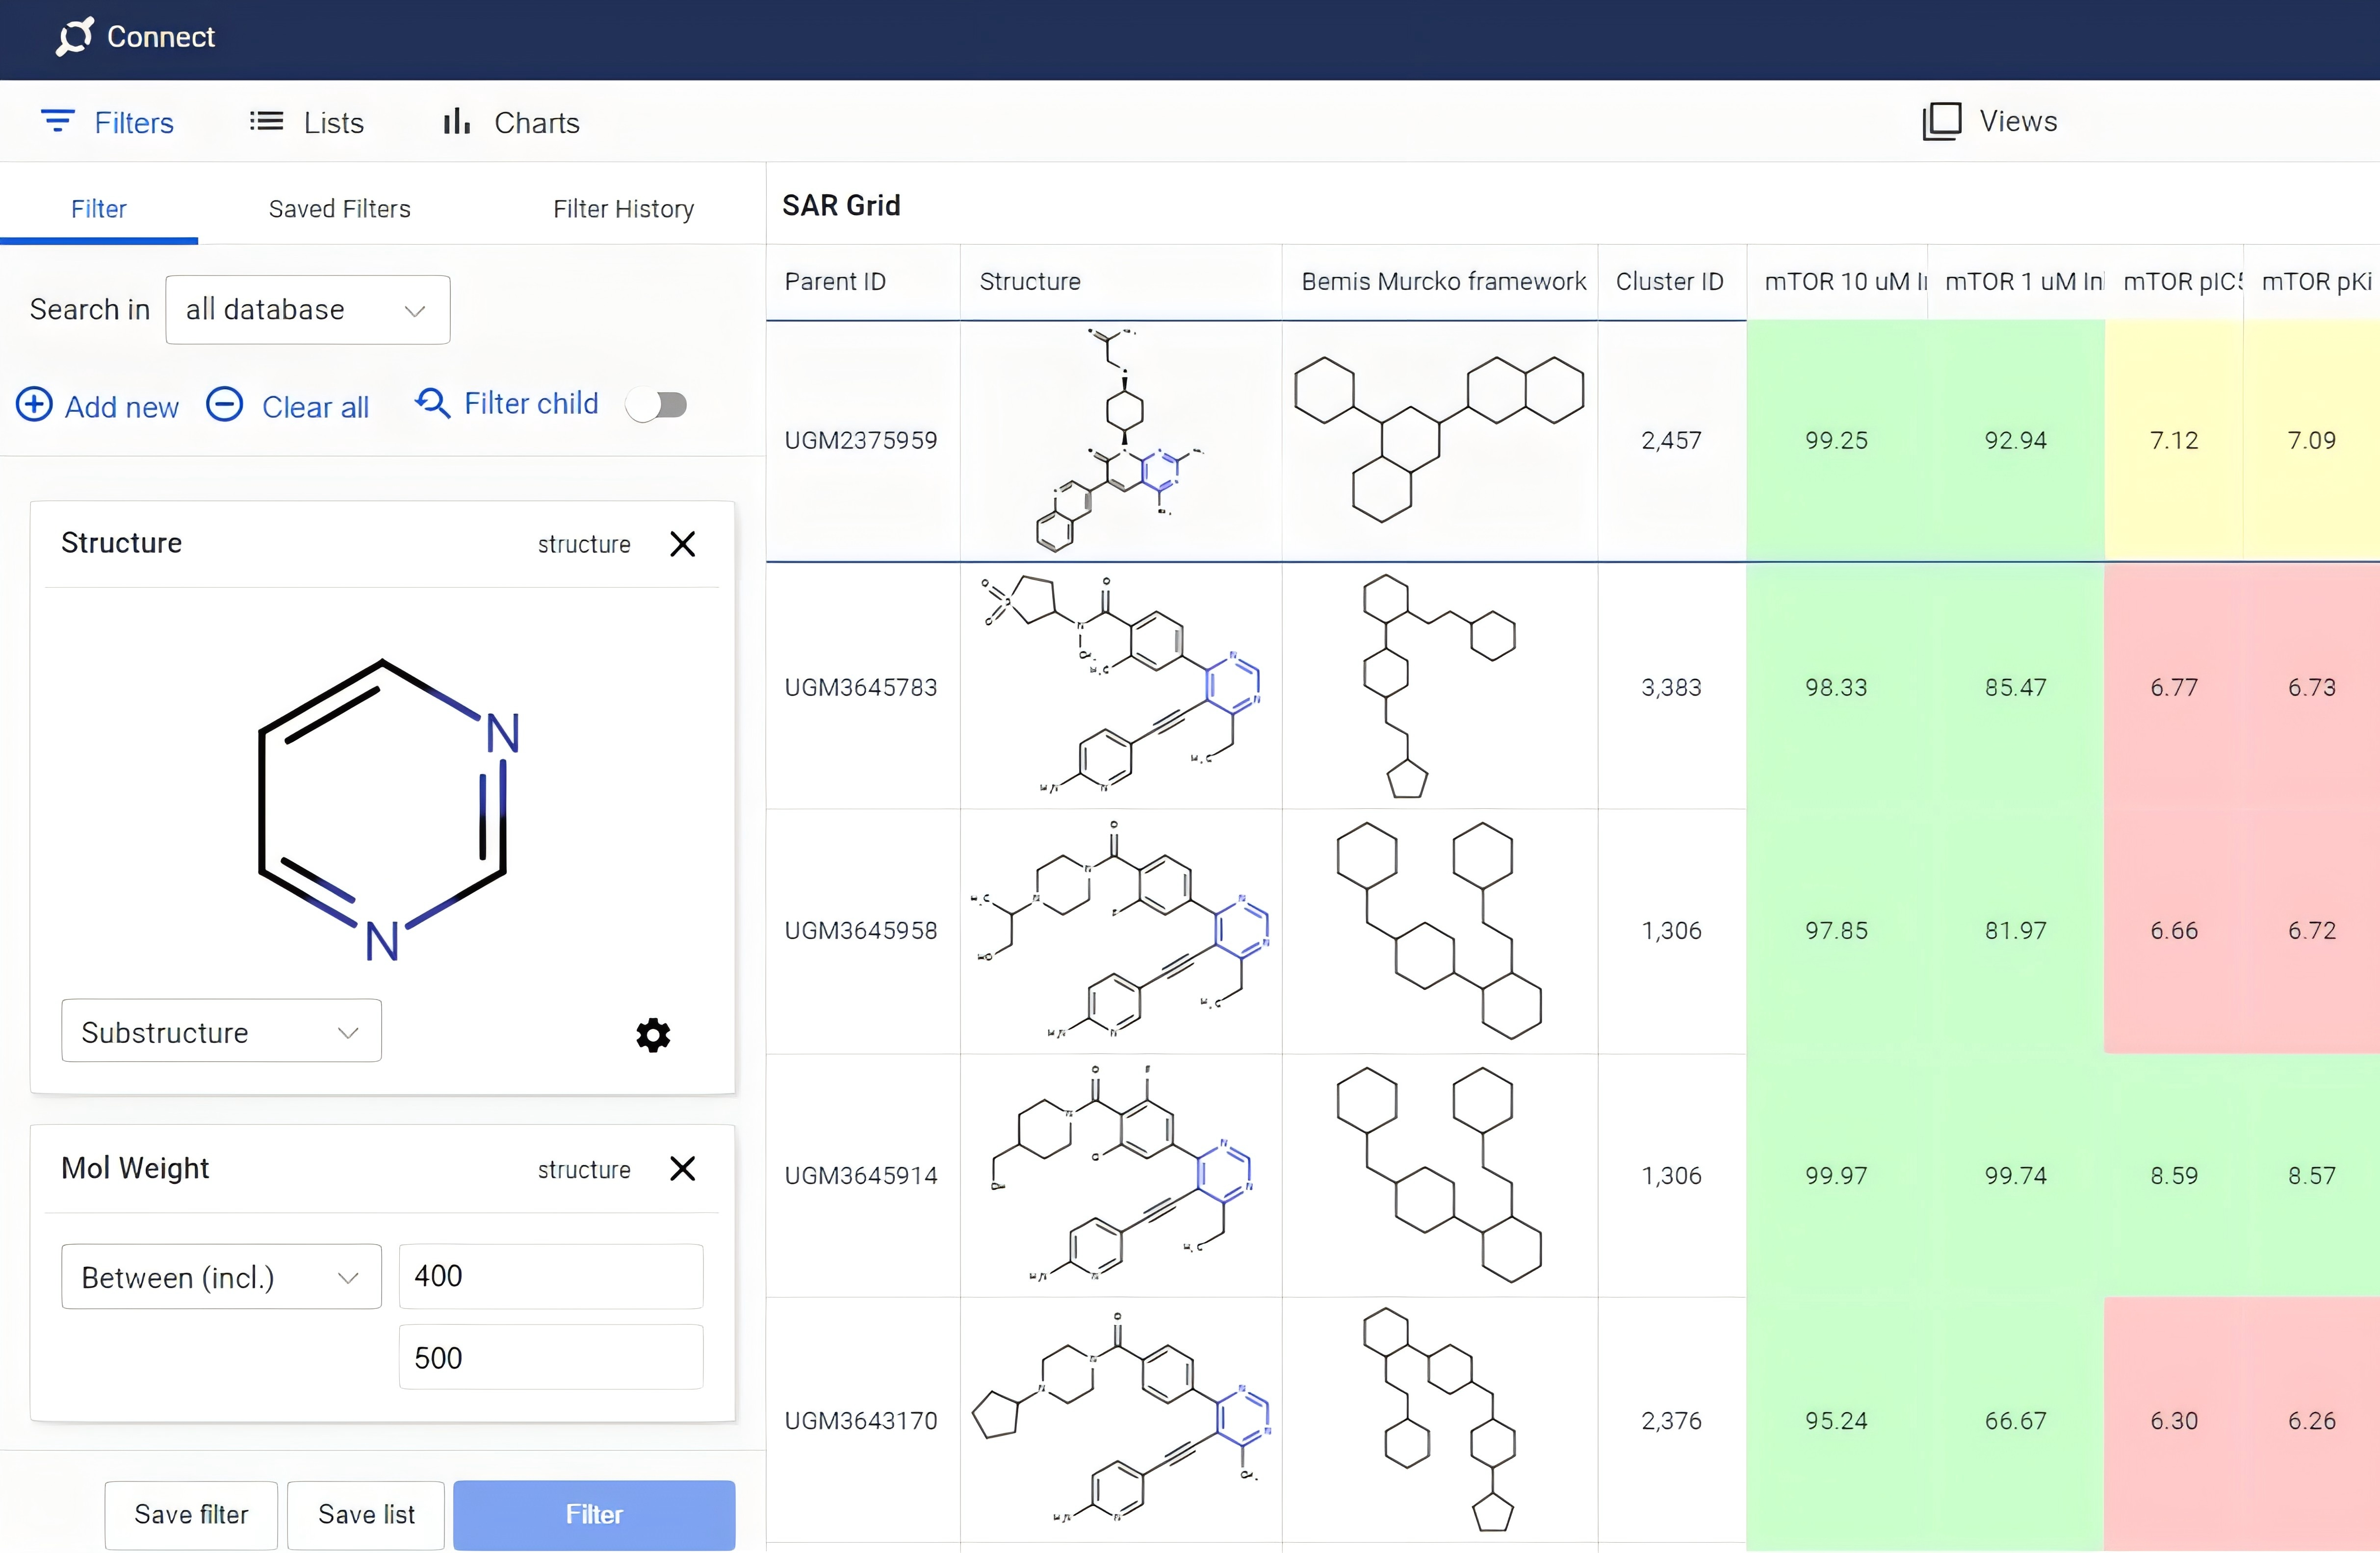Remove the Structure filter card
This screenshot has width=2380, height=1553.
click(682, 544)
